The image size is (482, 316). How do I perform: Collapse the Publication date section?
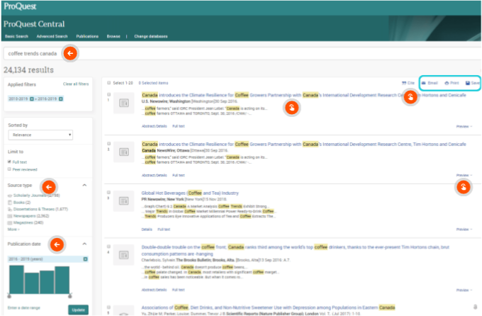click(x=85, y=244)
